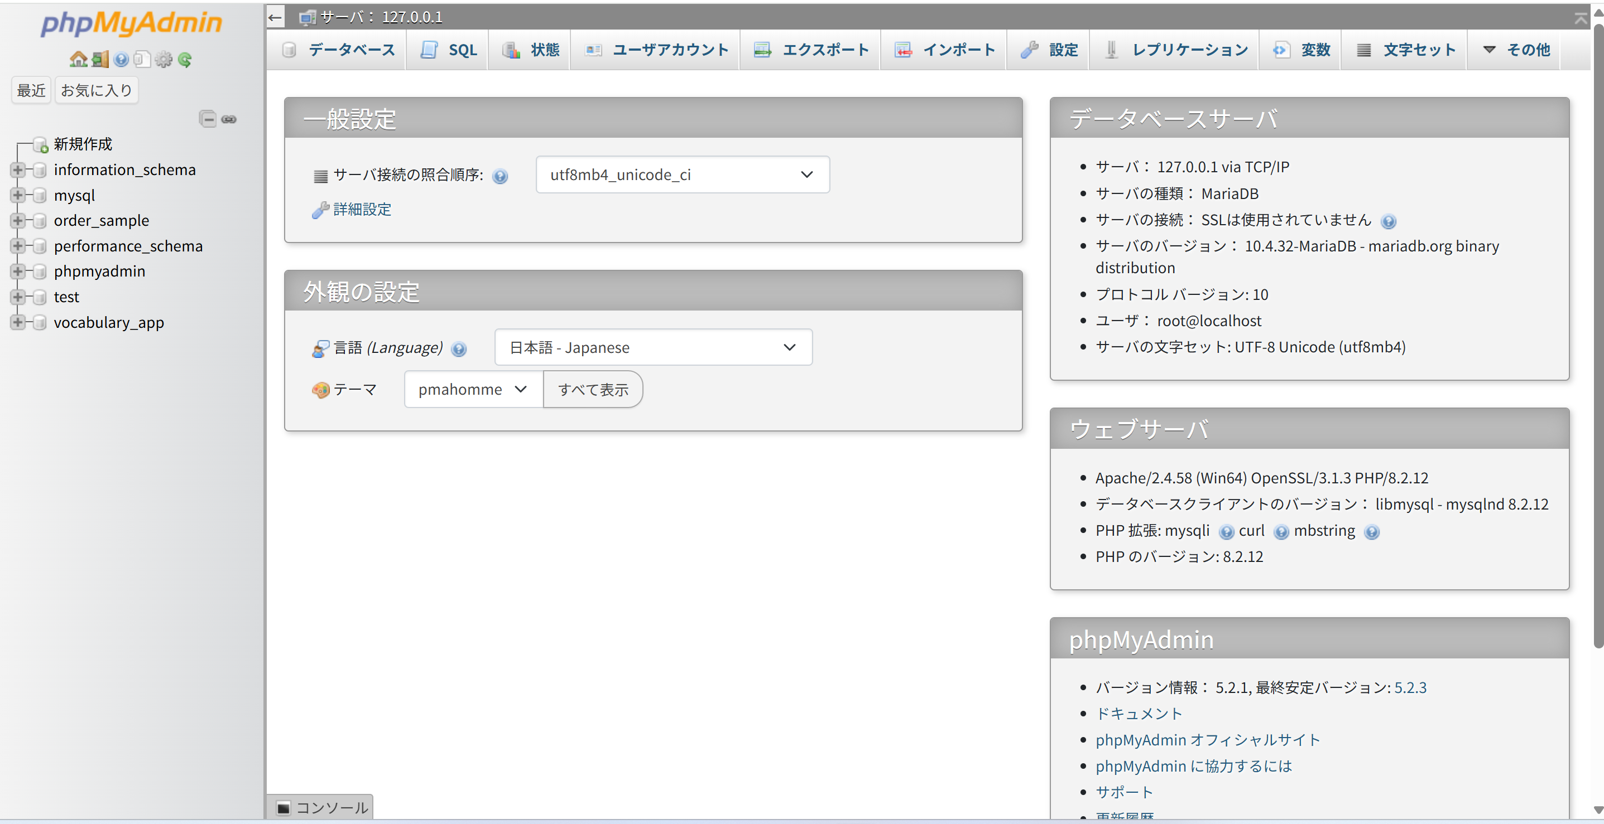
Task: Click the SSL connection help icon
Action: (x=1389, y=221)
